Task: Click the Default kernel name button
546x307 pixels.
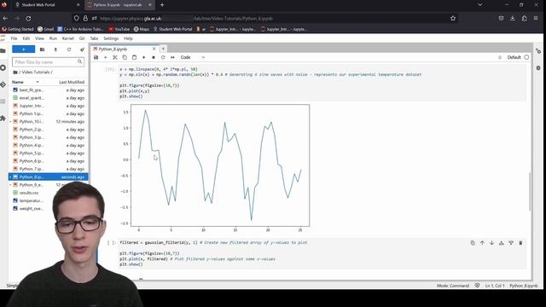Action: [514, 57]
